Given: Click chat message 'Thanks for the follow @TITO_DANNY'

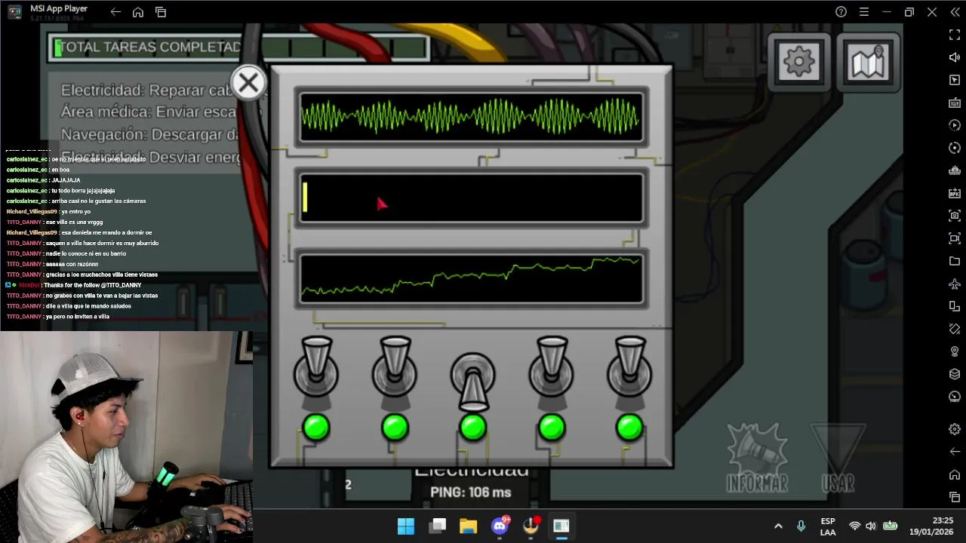Looking at the screenshot, I should (x=93, y=285).
